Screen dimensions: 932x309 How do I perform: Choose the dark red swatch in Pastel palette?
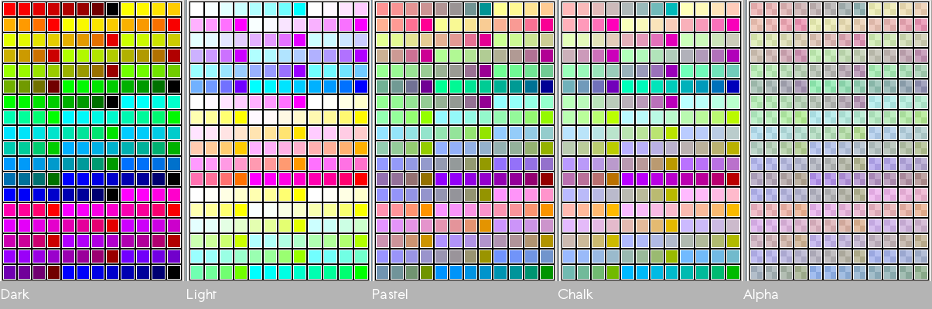click(x=547, y=179)
